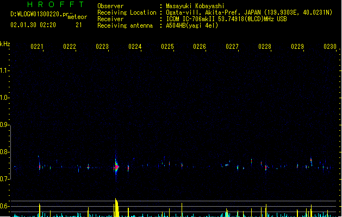
Task: Select ICOM IC-706mkII receiver description
Action: 226,19
